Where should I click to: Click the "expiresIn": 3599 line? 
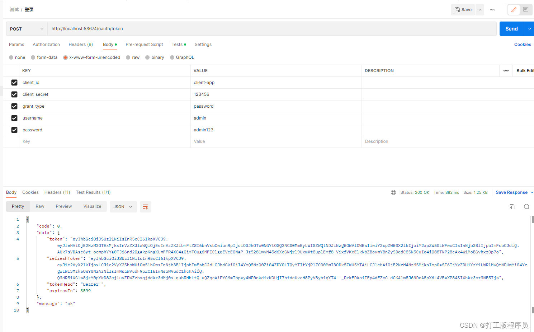coord(69,291)
